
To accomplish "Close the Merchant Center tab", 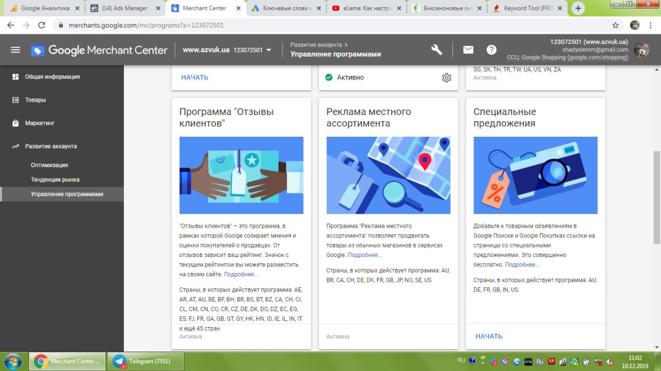I will [238, 8].
